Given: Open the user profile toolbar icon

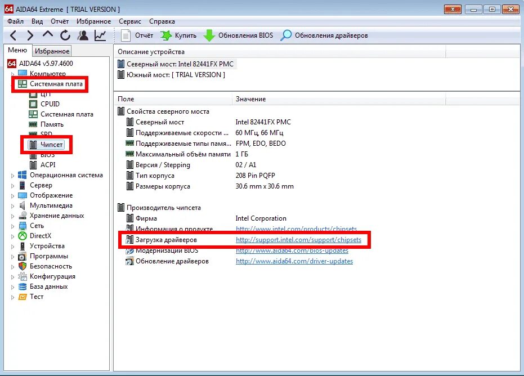Looking at the screenshot, I should 83,35.
